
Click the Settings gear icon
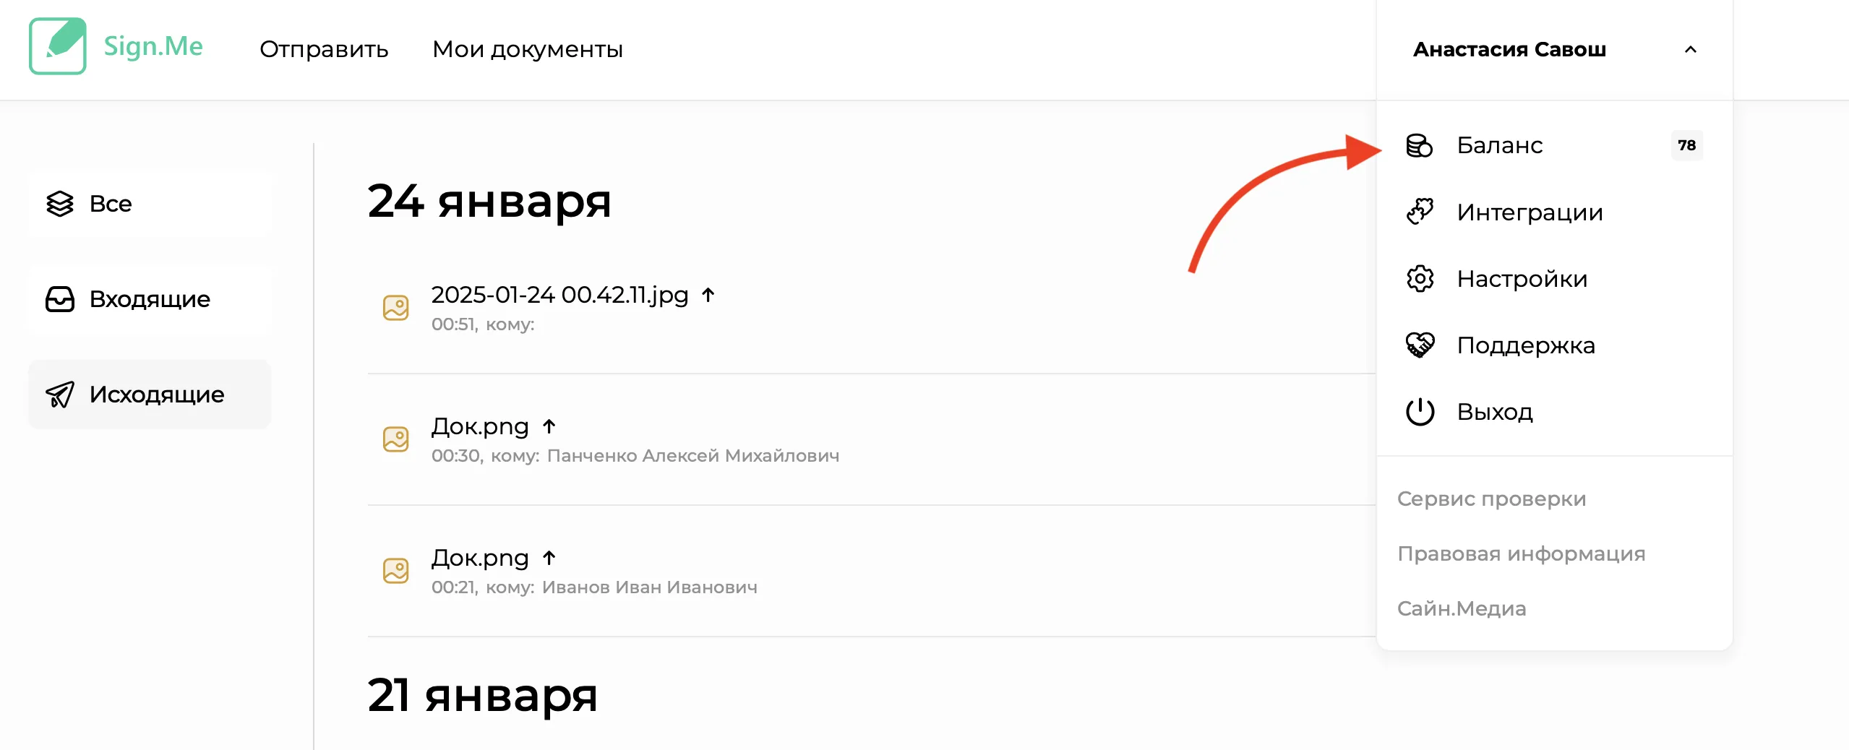pyautogui.click(x=1420, y=278)
